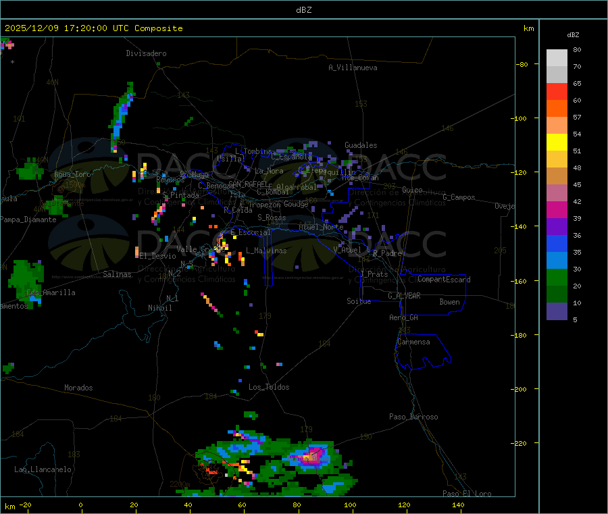This screenshot has height=514, width=608.
Task: Click the timestamp 2025/12/09 17:20:00 UTC Composite
Action: (x=93, y=28)
